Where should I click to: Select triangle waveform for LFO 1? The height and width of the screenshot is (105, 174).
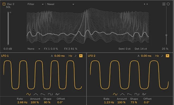coord(36,94)
